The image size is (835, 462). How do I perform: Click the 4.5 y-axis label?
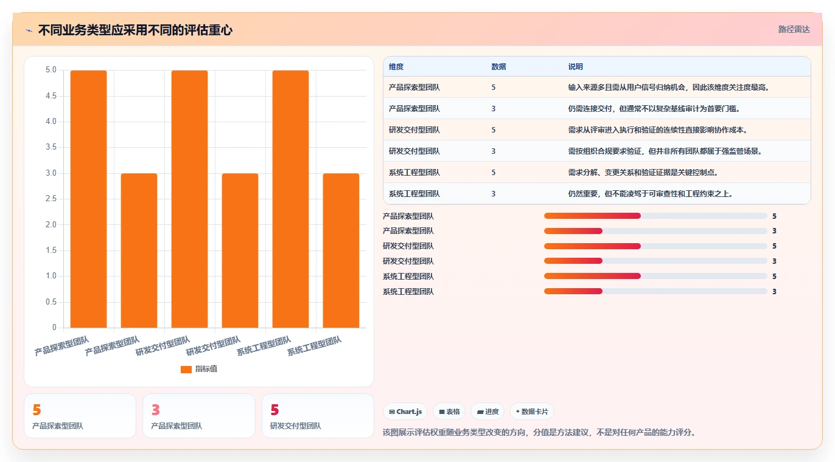(x=51, y=96)
